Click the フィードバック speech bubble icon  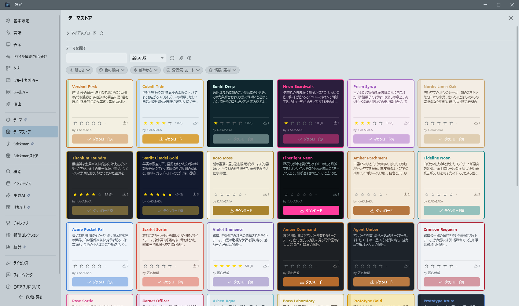pos(8,275)
